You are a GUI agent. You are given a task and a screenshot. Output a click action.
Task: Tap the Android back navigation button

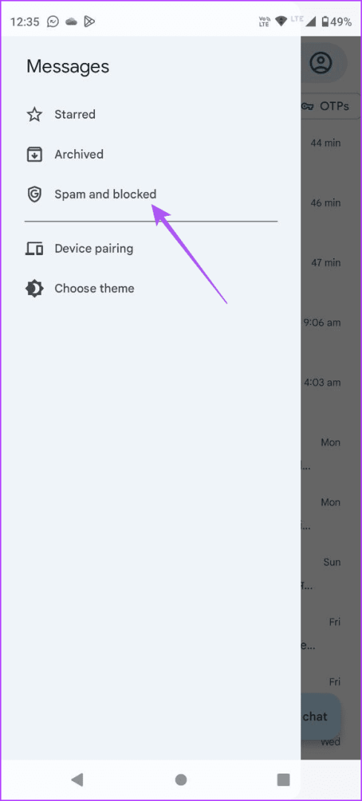[x=77, y=779]
